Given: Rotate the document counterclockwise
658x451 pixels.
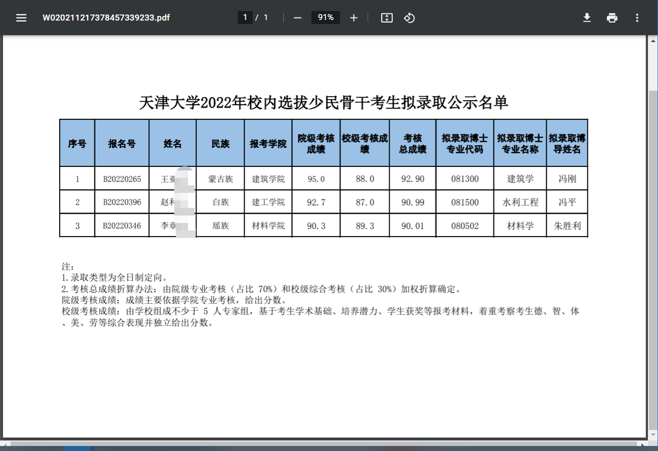Looking at the screenshot, I should [409, 18].
